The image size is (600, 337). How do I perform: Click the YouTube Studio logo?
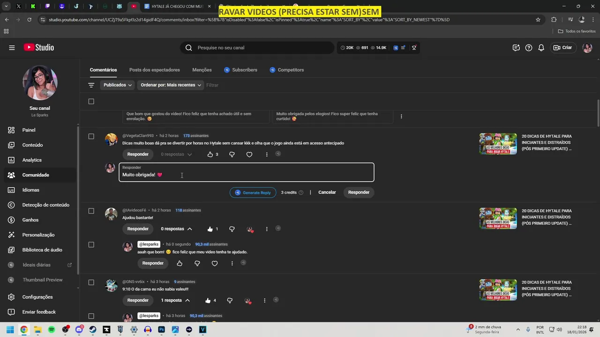tap(39, 48)
